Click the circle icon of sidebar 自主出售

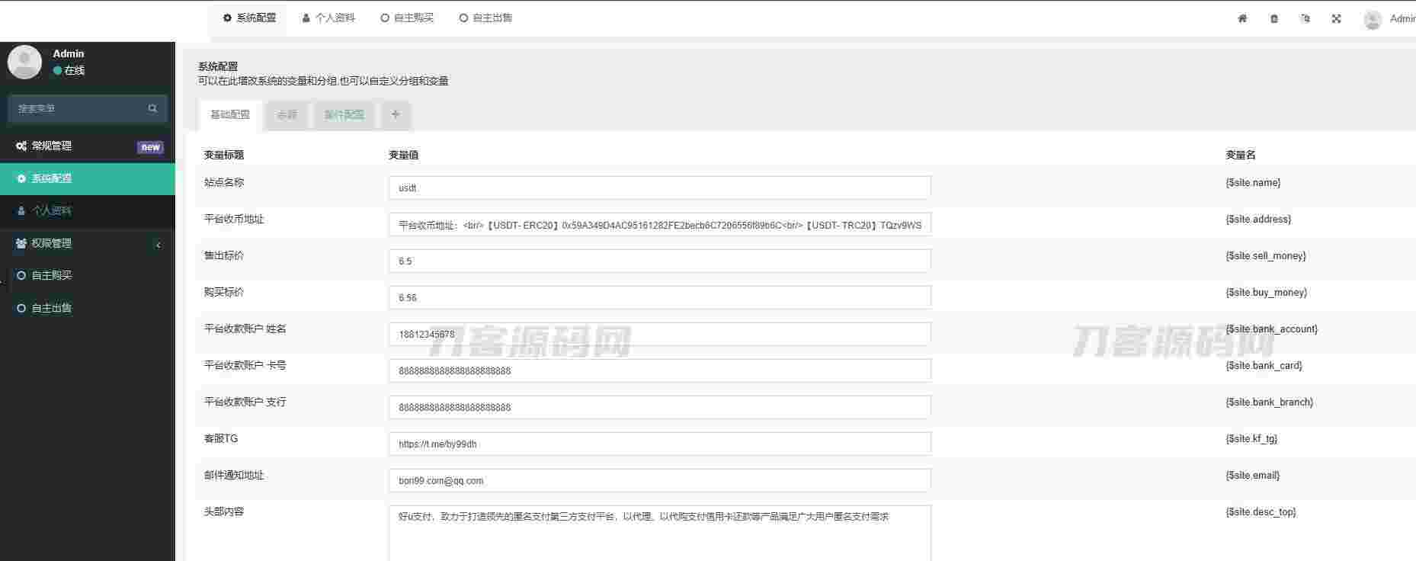(x=21, y=308)
